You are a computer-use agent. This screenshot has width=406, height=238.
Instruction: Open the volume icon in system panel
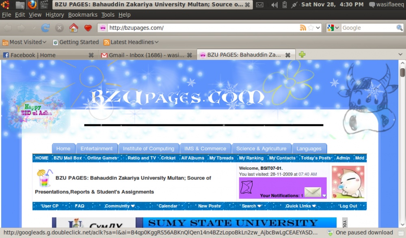274,5
